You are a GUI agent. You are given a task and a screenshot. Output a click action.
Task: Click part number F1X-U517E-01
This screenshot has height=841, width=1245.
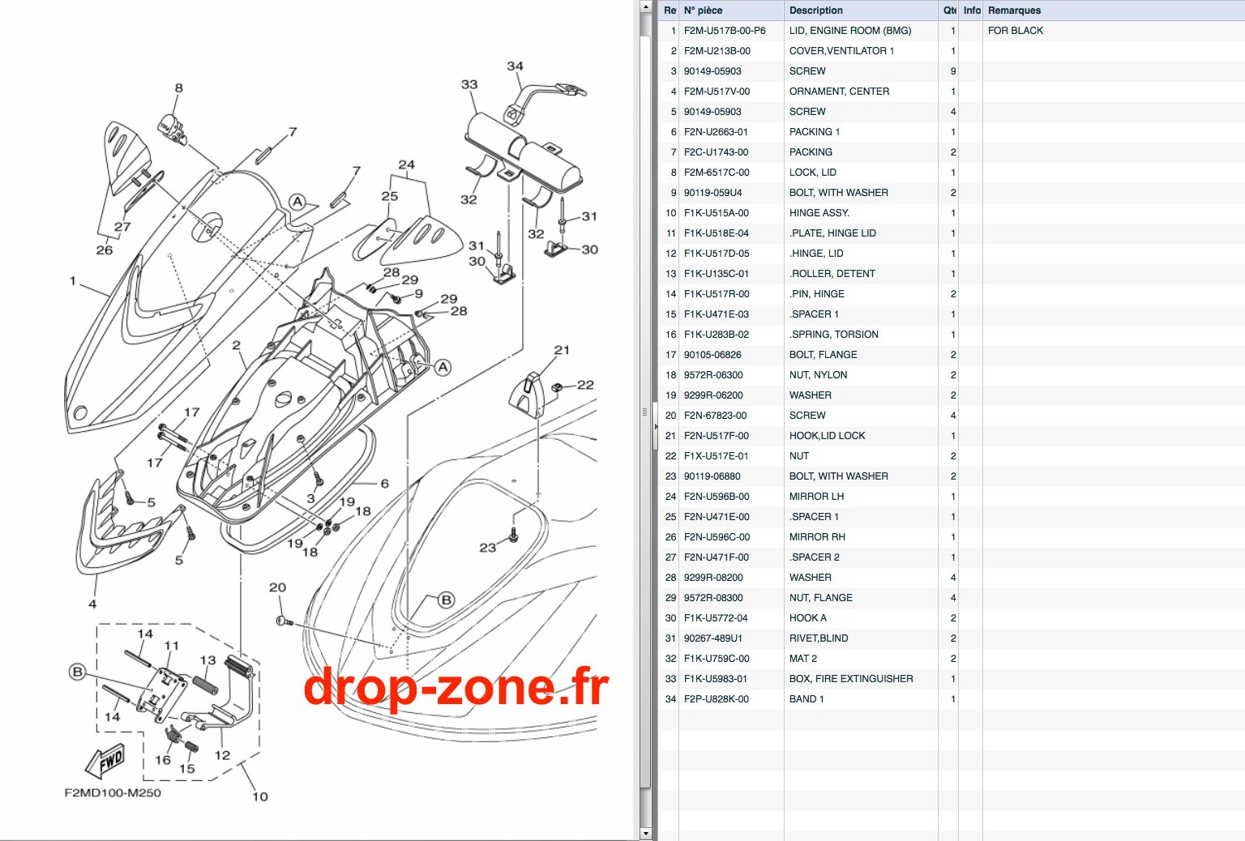(717, 456)
